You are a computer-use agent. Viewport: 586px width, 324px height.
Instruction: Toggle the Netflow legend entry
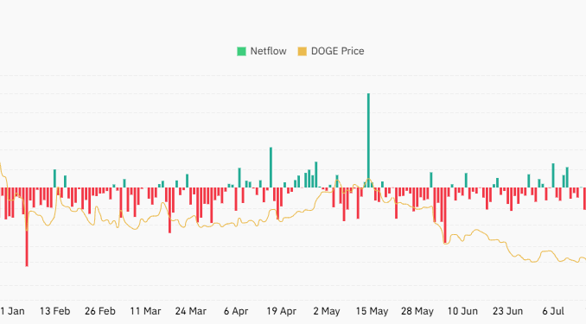click(x=262, y=51)
